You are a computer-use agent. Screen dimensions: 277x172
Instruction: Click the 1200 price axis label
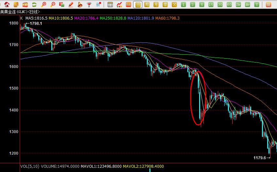click(x=14, y=153)
